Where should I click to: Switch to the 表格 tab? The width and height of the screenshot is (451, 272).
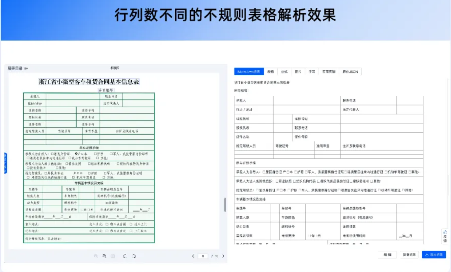coord(271,72)
